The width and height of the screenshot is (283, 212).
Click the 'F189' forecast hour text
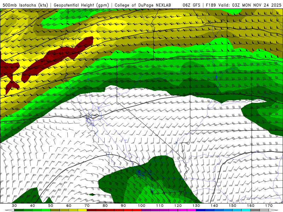pos(211,5)
